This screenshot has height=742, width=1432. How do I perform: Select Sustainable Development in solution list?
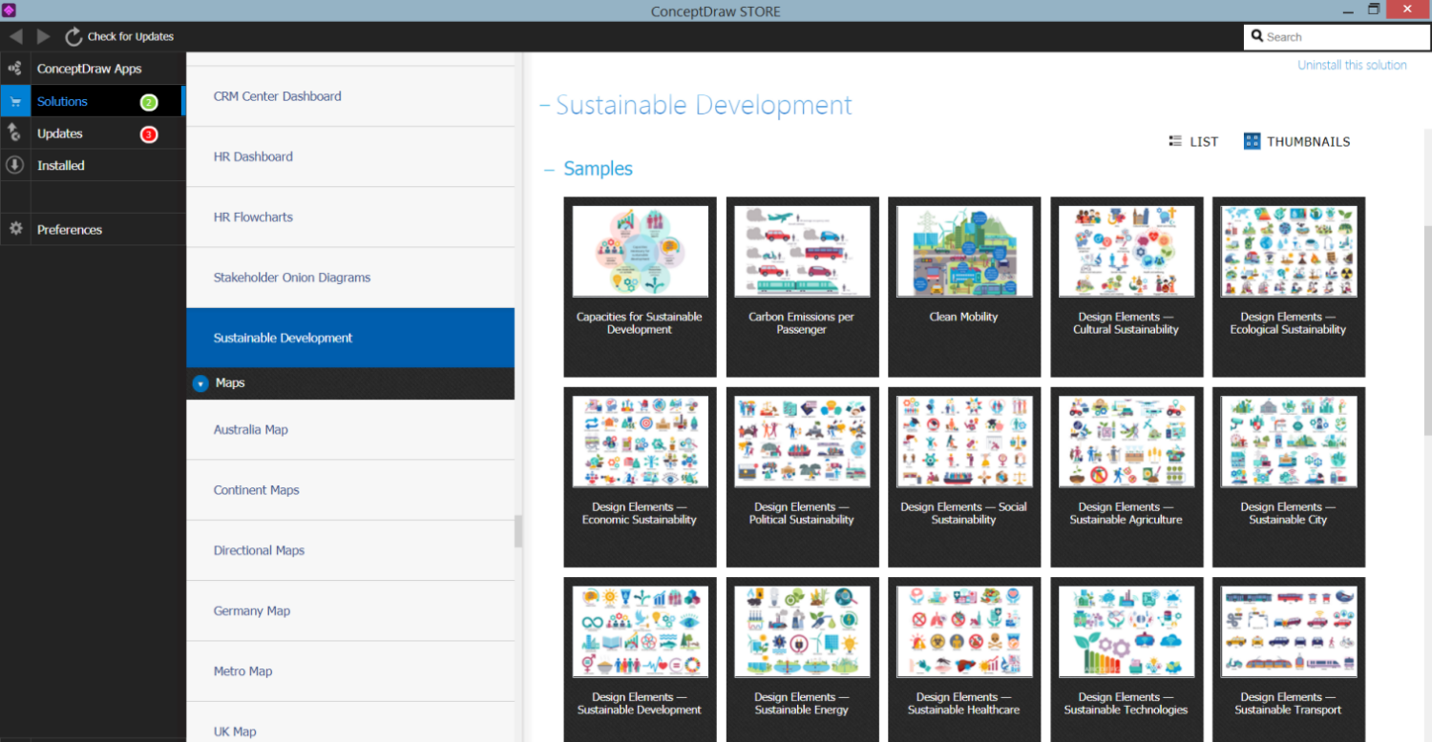(350, 338)
